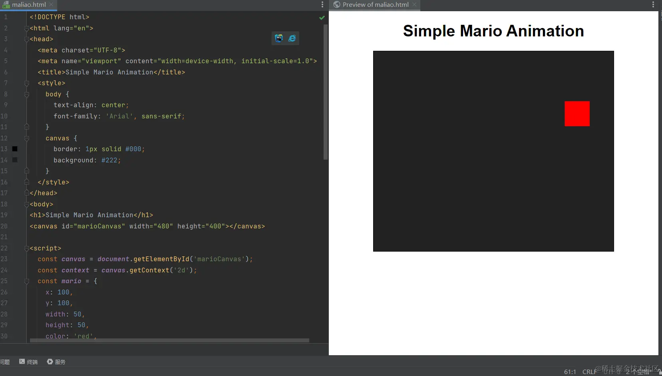Viewport: 662px width, 376px height.
Task: Collapse the mario object fold on line 25
Action: click(26, 281)
